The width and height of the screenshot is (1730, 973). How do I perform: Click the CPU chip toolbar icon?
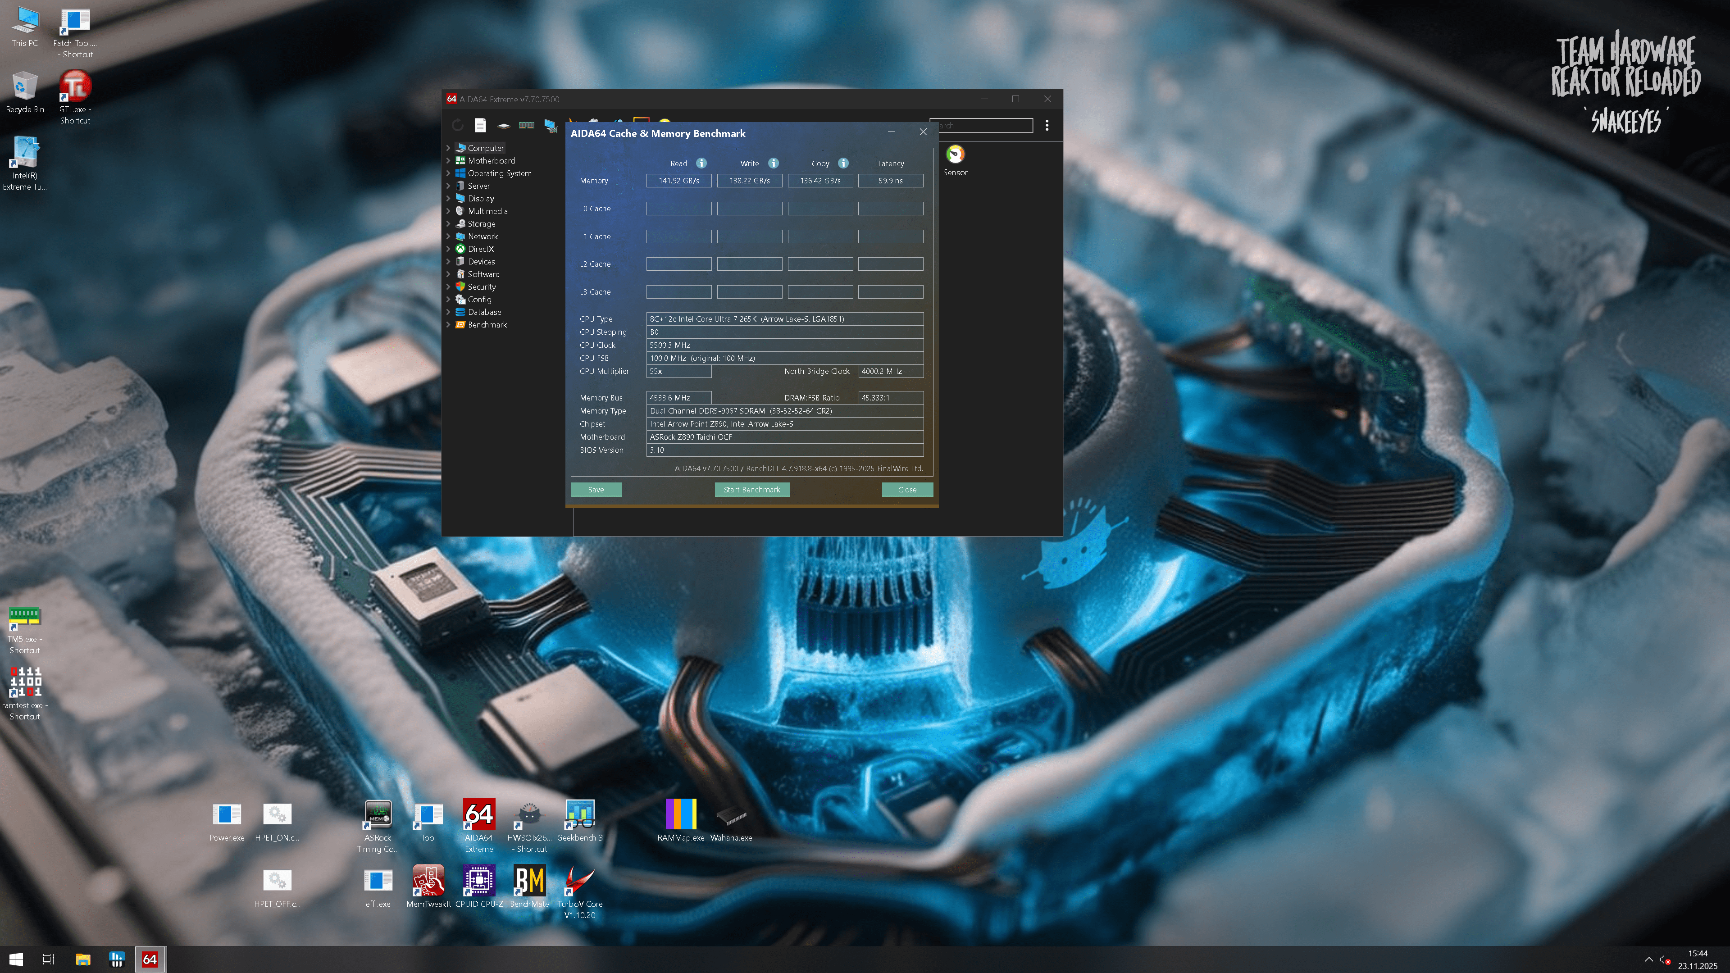tap(503, 125)
